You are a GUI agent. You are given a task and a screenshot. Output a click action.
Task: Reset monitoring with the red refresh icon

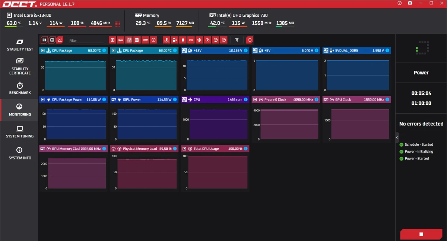pyautogui.click(x=250, y=40)
